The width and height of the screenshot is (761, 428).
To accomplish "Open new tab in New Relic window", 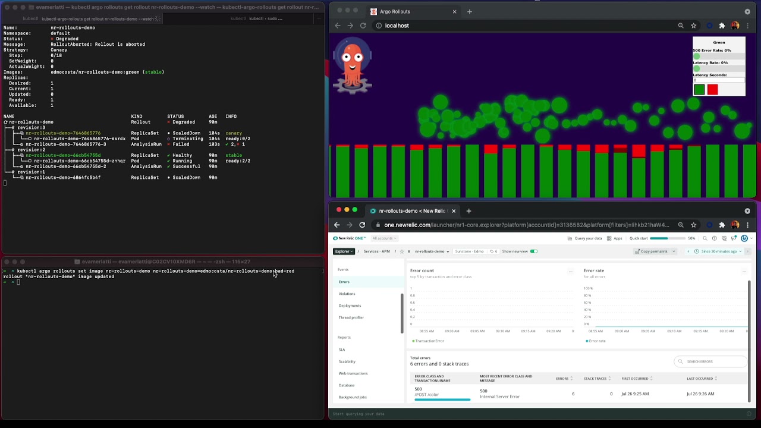I will (468, 210).
